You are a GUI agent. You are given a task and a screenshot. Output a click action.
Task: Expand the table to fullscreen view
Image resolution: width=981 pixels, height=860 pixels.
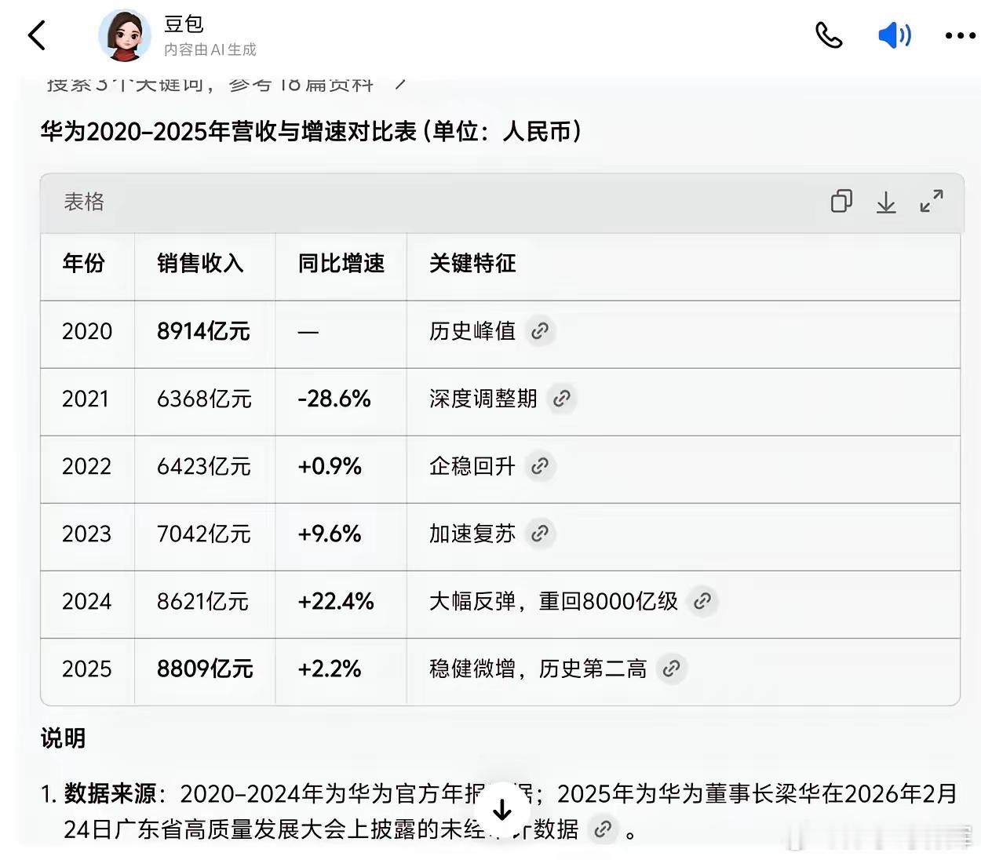click(932, 202)
